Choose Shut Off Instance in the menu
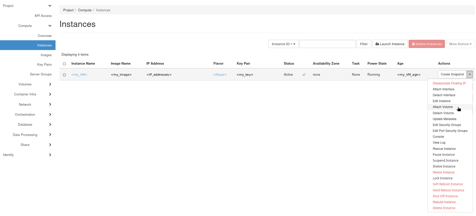 coord(445,196)
